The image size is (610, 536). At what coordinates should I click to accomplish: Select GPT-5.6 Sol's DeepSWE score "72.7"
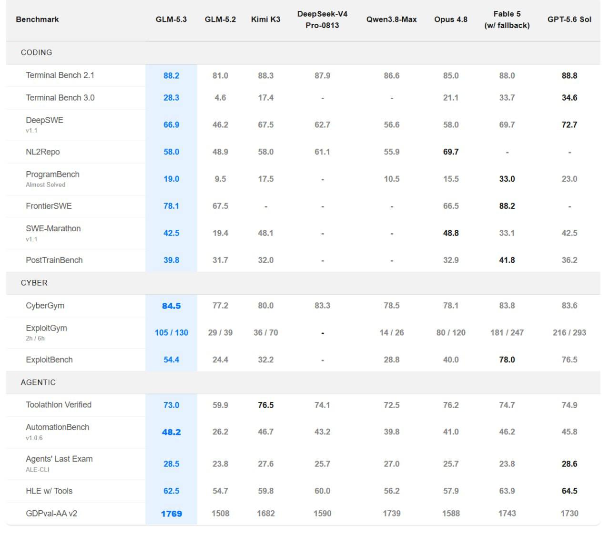click(569, 125)
